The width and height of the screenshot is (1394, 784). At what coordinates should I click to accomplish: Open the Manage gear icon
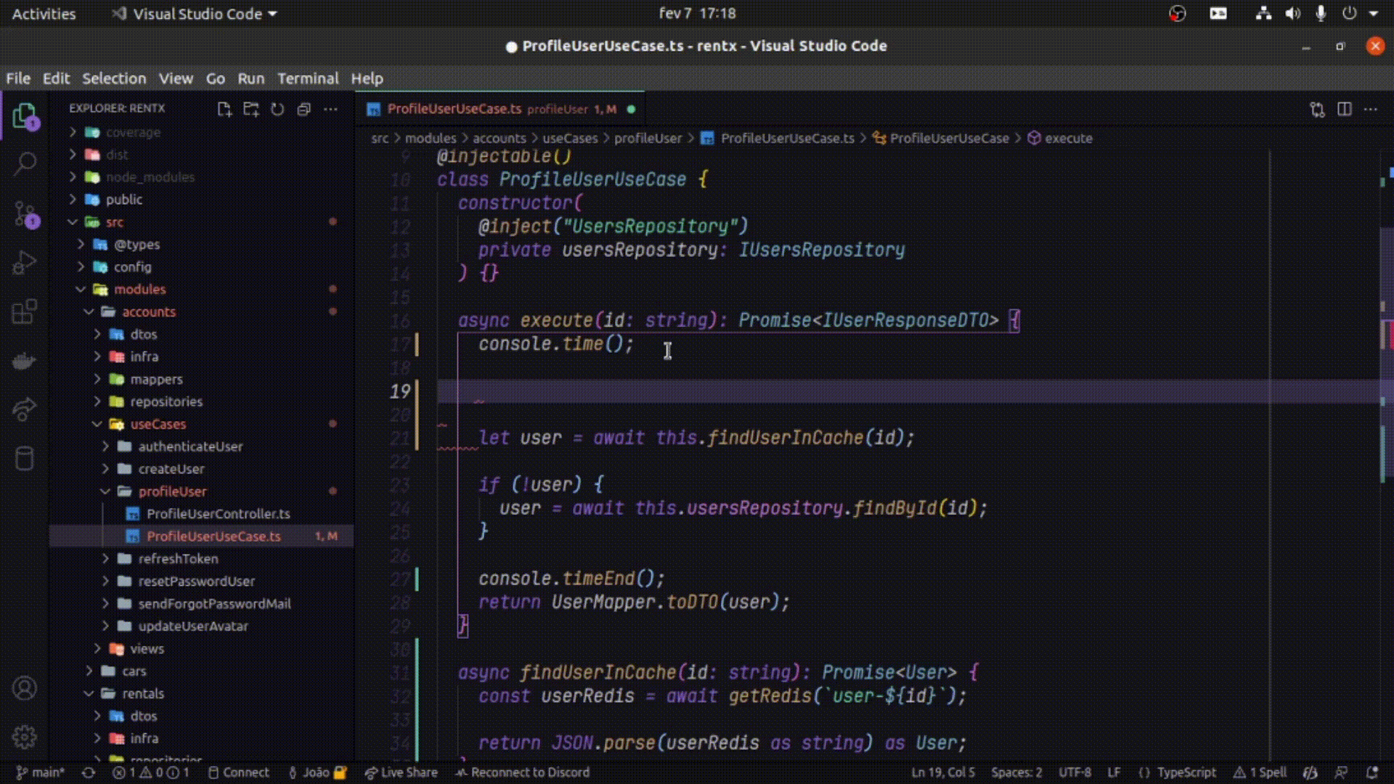(x=25, y=737)
